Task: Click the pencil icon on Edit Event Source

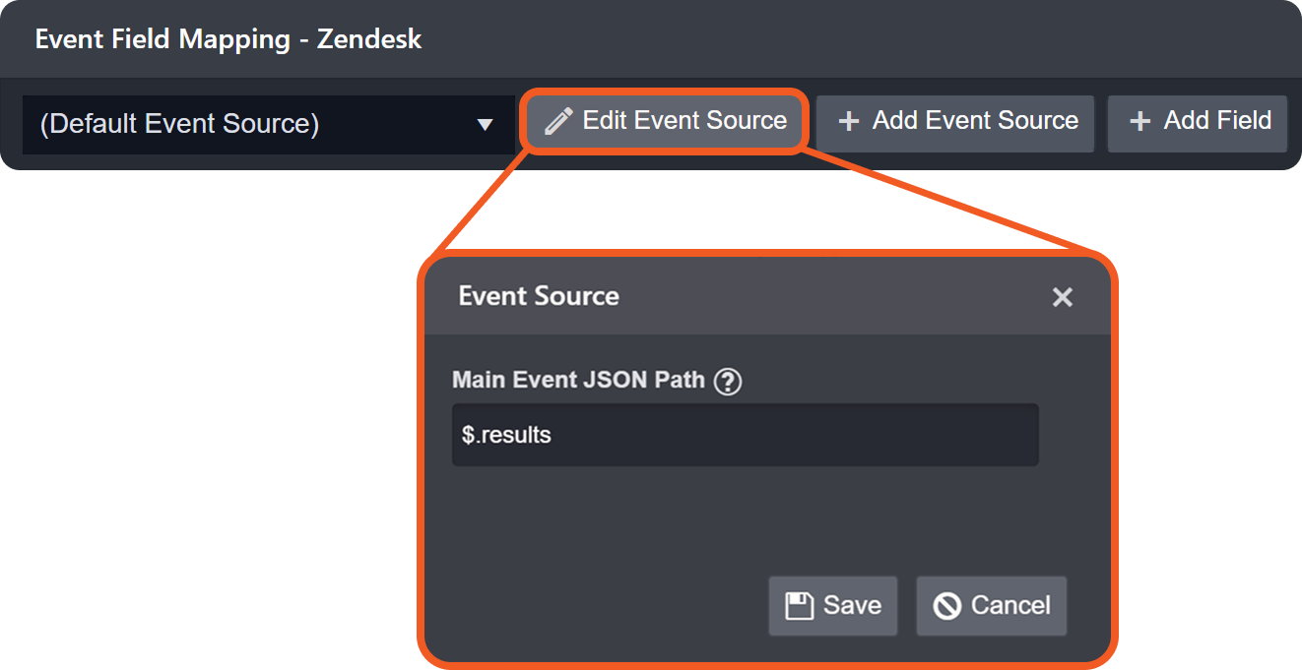Action: click(558, 122)
